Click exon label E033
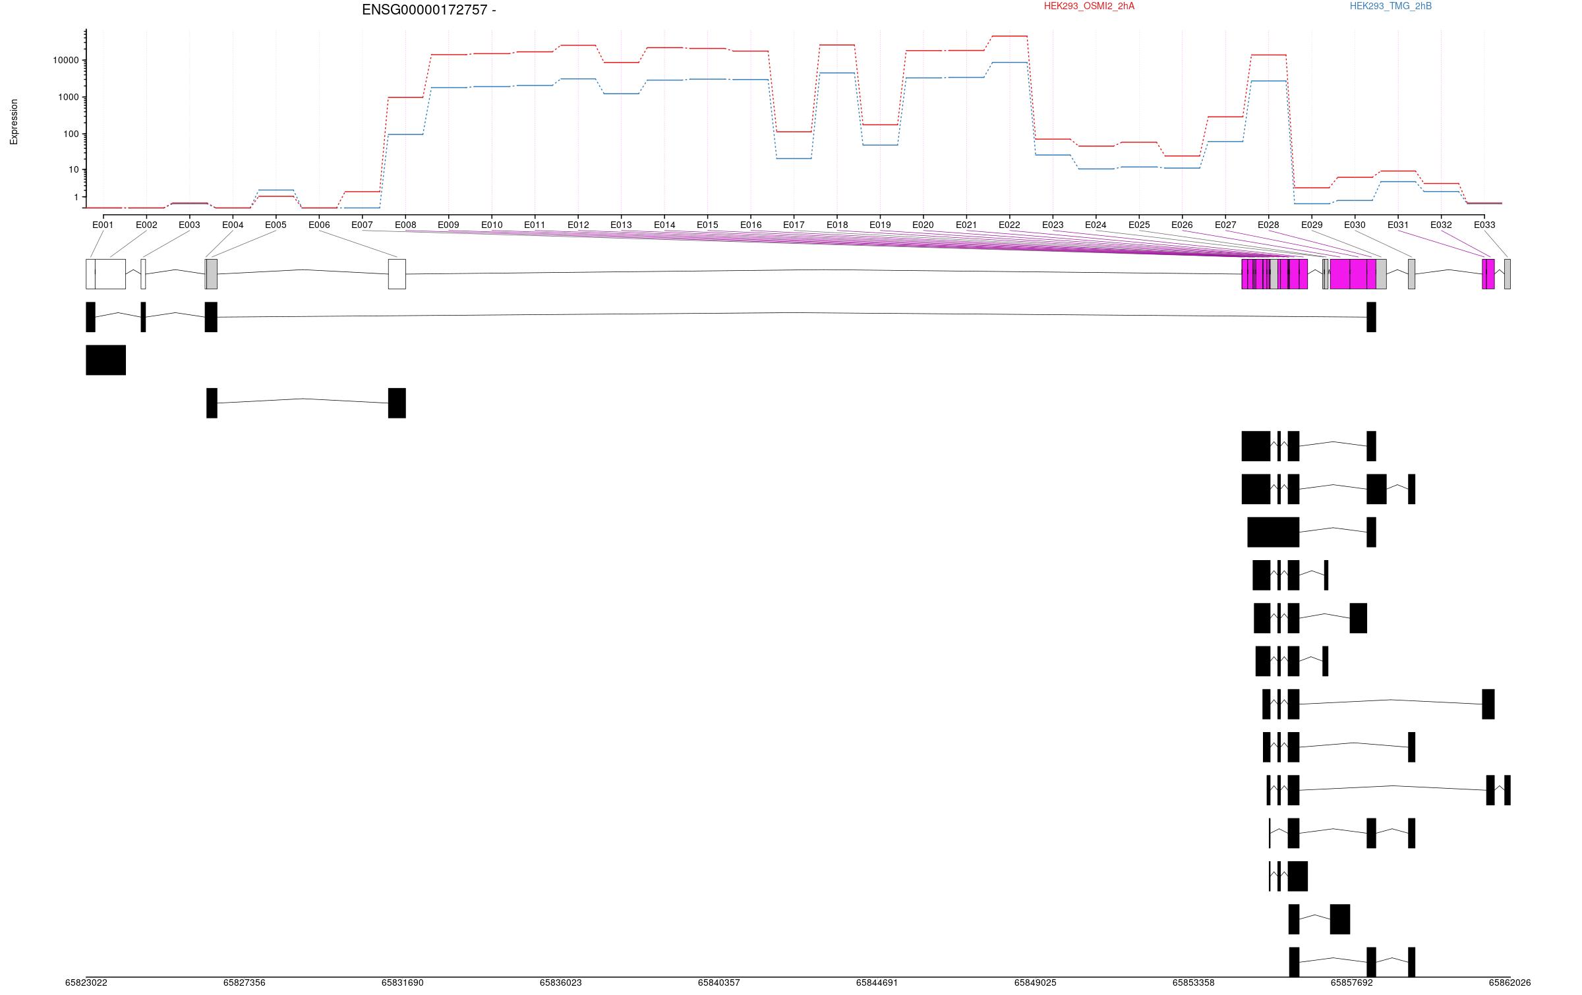This screenshot has height=995, width=1582. [x=1484, y=225]
